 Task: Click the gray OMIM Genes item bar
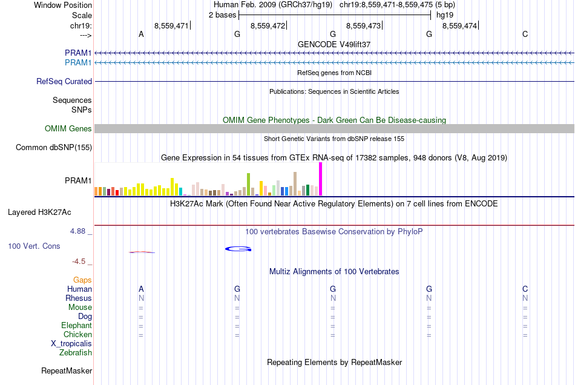pyautogui.click(x=335, y=129)
